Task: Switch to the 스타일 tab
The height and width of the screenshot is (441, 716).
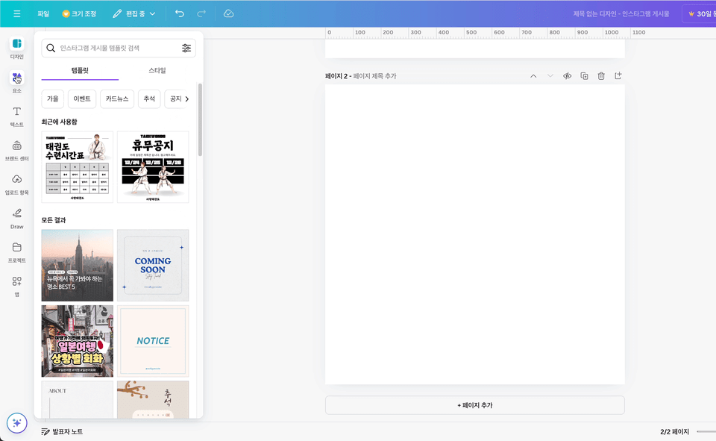Action: [x=157, y=71]
